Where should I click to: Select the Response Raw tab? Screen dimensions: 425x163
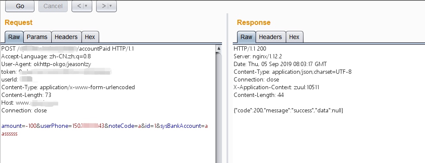pos(247,37)
